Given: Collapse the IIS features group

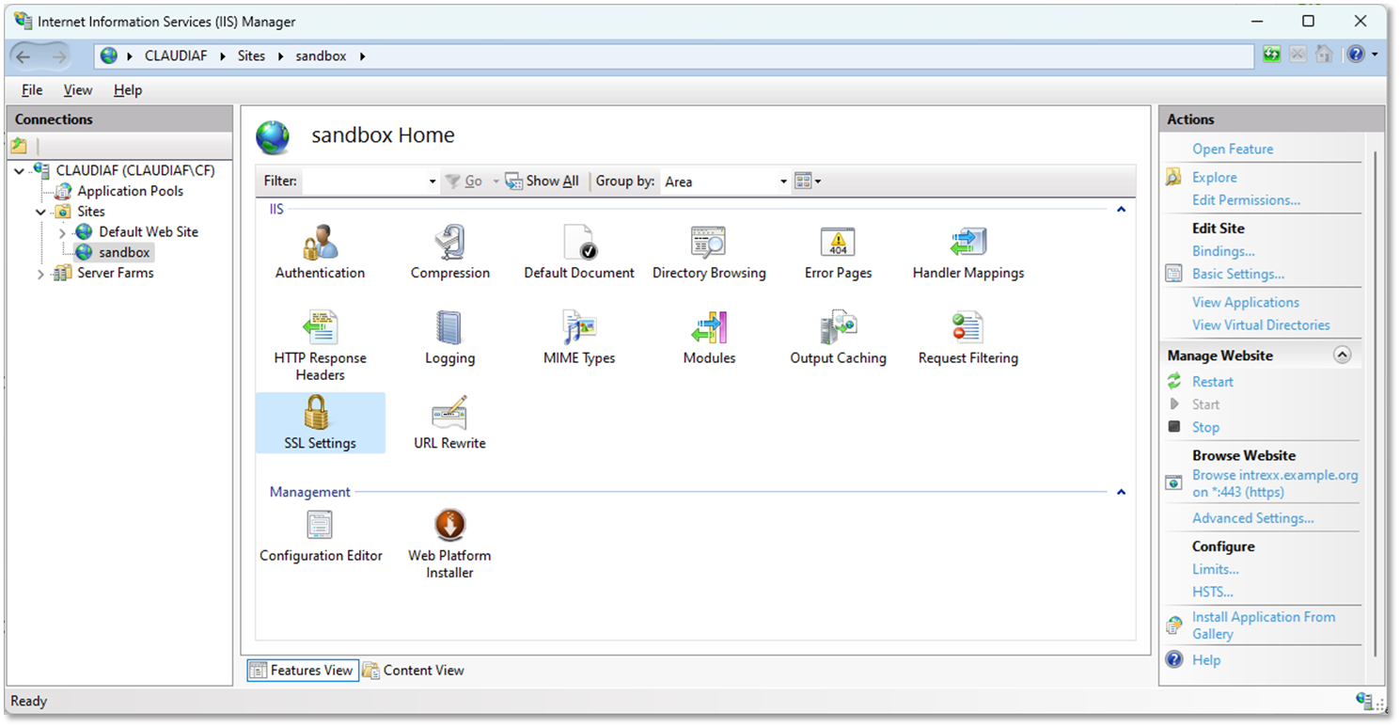Looking at the screenshot, I should coord(1121,210).
